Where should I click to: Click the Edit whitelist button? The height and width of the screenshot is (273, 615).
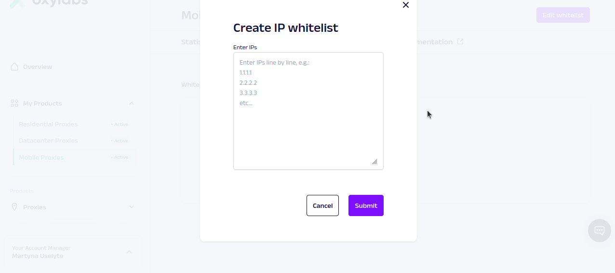coord(563,15)
